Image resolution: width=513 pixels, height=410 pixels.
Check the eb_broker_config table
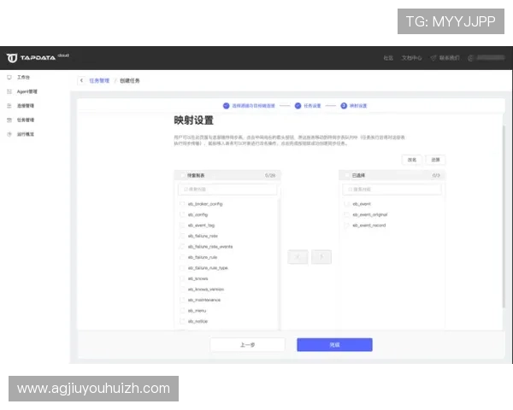point(182,204)
